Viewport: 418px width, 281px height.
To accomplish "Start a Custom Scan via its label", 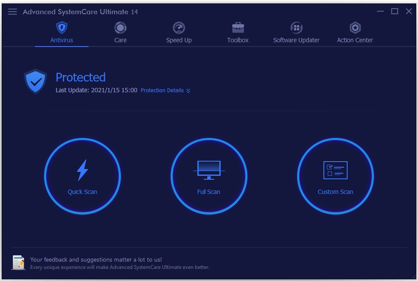I will click(336, 192).
